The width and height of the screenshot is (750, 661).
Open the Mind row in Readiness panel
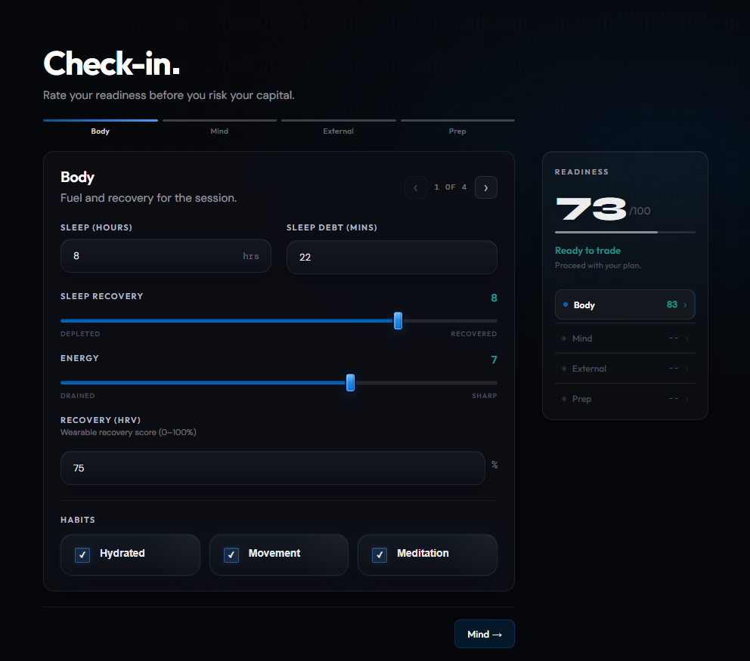[x=625, y=338]
